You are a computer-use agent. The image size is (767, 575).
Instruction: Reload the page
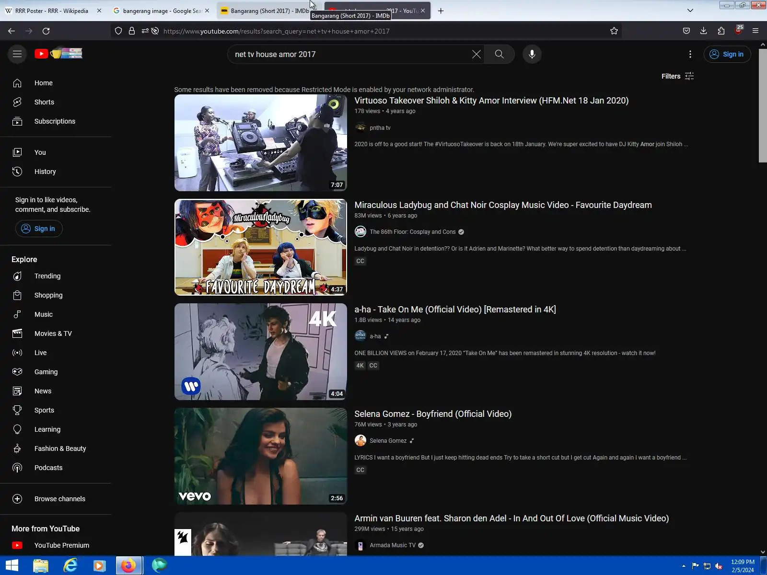pos(46,31)
